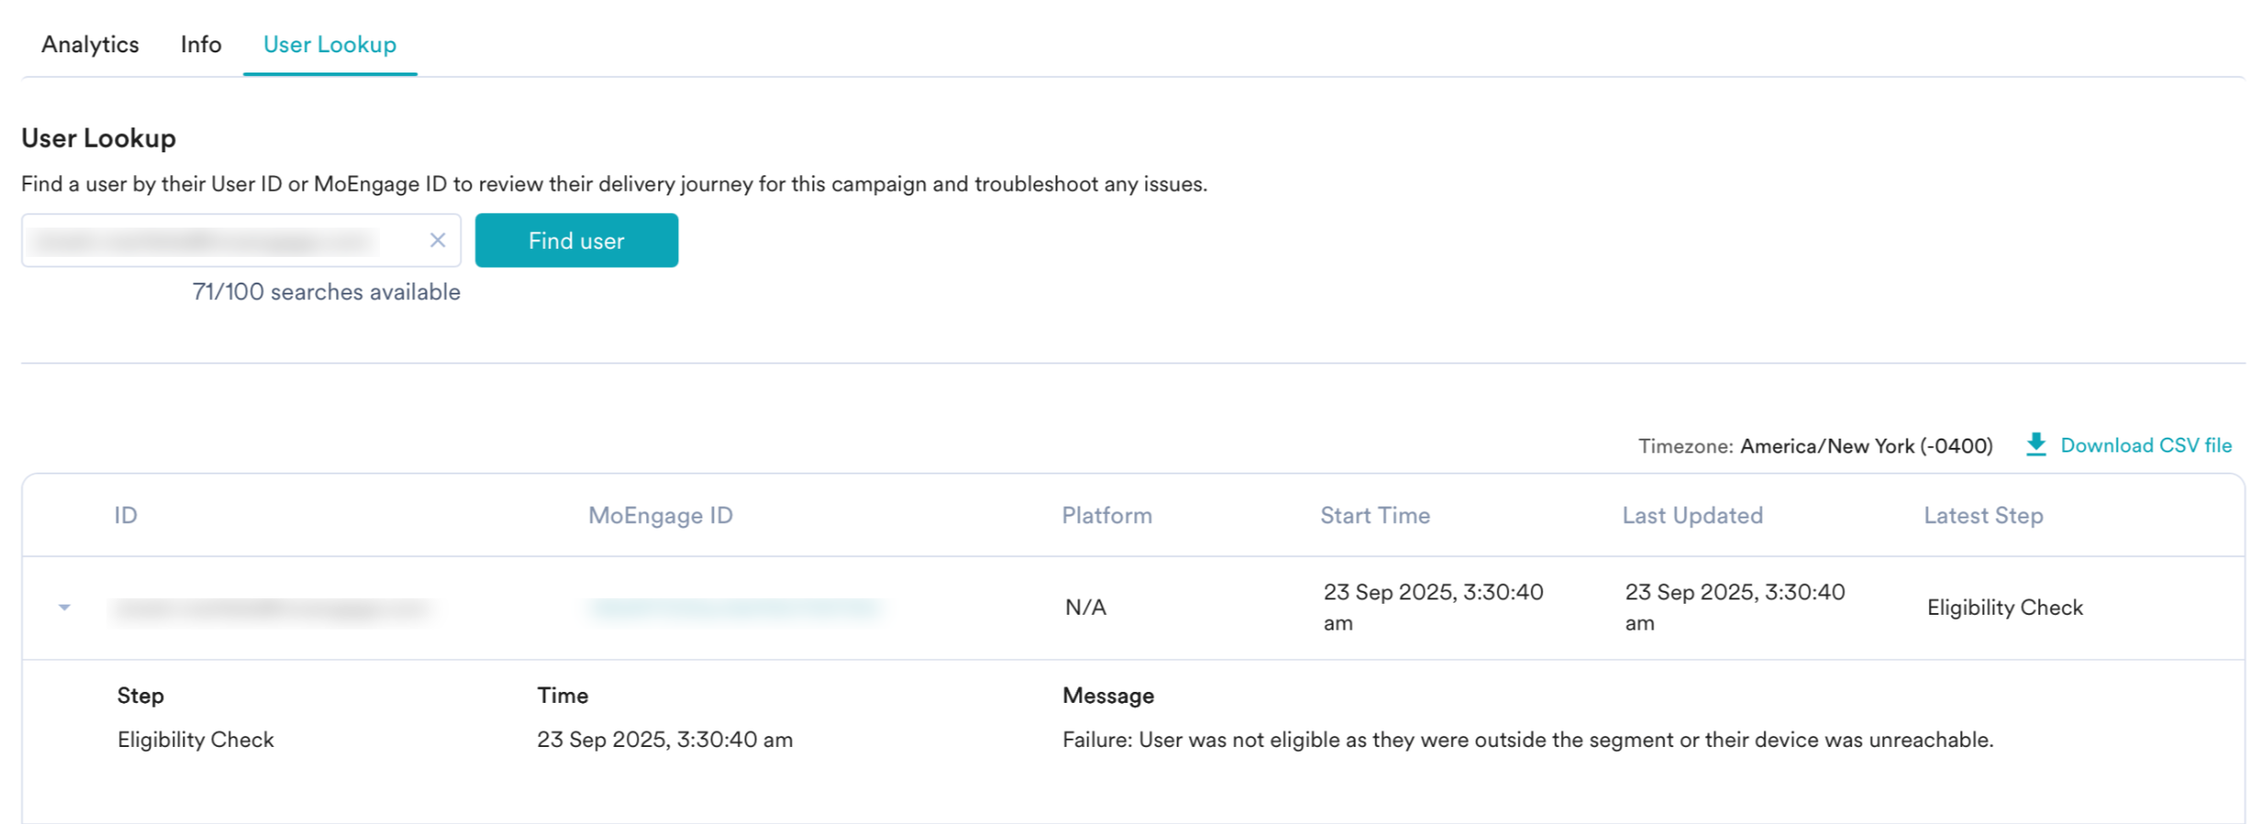Collapse the expanded user row arrow
The width and height of the screenshot is (2261, 824).
pyautogui.click(x=64, y=607)
